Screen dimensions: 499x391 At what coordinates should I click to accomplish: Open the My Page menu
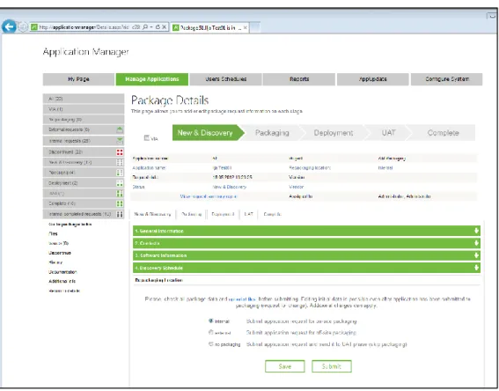pyautogui.click(x=78, y=79)
